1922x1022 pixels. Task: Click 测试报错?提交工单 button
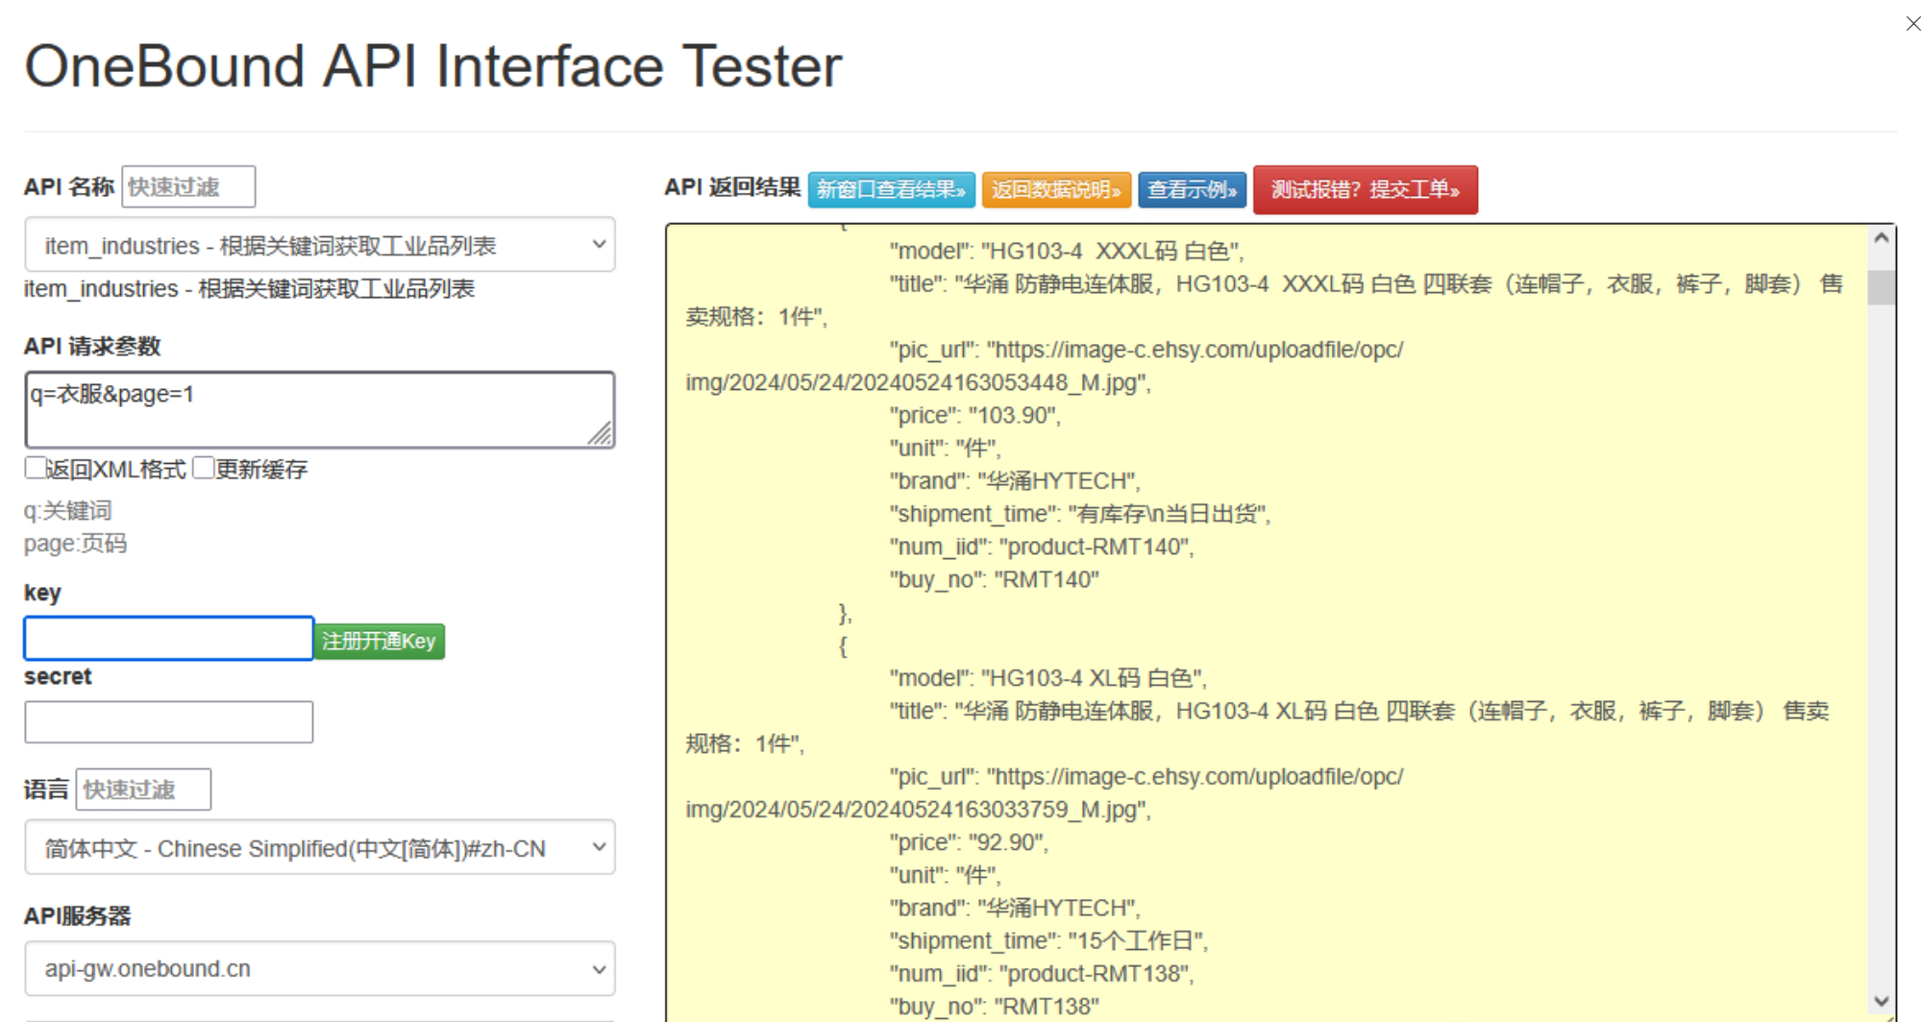tap(1366, 189)
